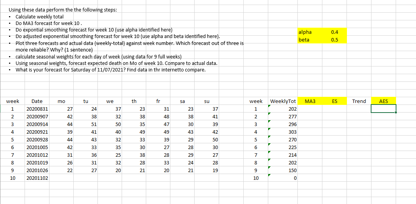Select the MA3 column header cell
Image resolution: width=416 pixels, height=204 pixels.
click(310, 101)
